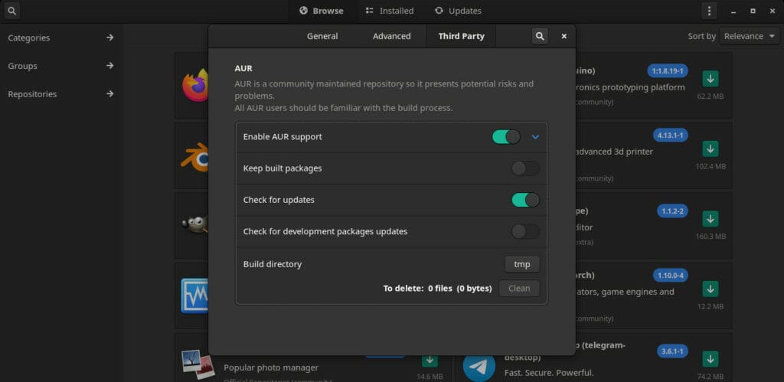This screenshot has width=784, height=382.
Task: Toggle Check for development packages updates switch
Action: 525,231
